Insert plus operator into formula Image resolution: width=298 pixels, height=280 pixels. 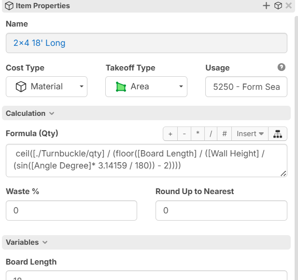click(x=170, y=134)
